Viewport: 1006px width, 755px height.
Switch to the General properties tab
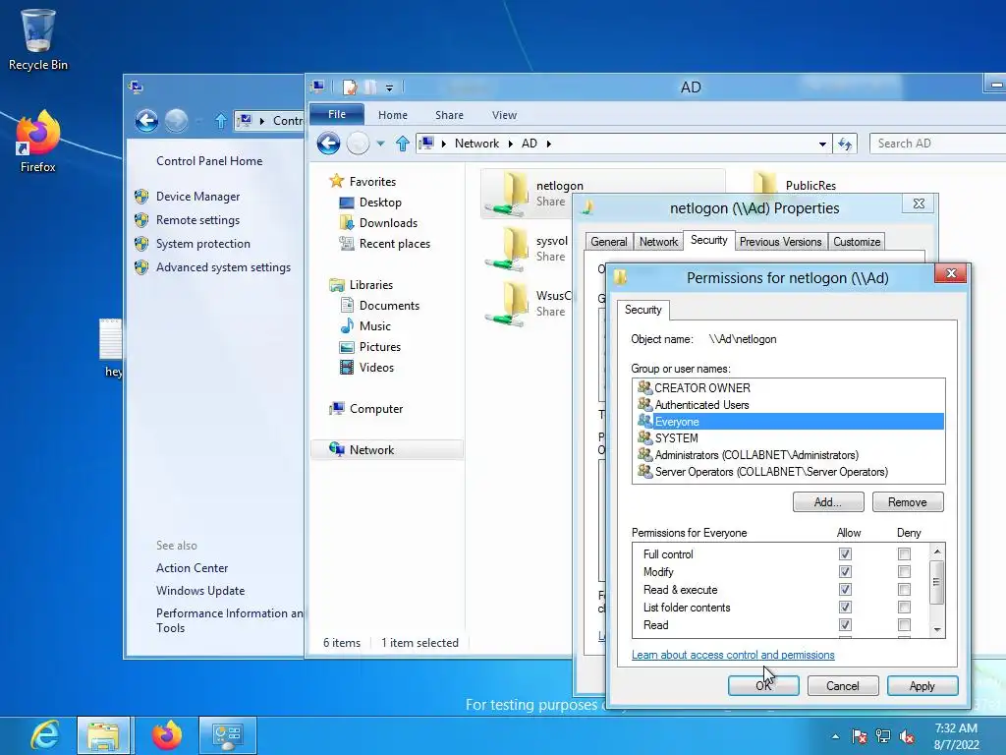609,242
